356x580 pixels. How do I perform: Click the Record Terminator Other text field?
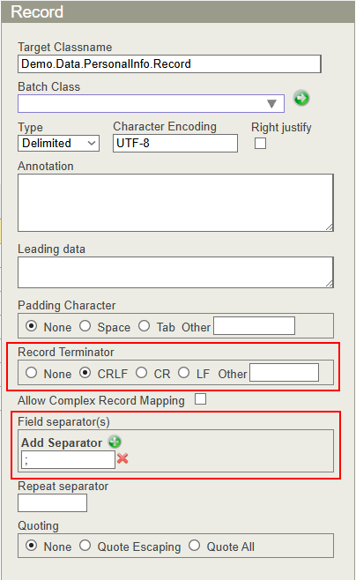(284, 373)
